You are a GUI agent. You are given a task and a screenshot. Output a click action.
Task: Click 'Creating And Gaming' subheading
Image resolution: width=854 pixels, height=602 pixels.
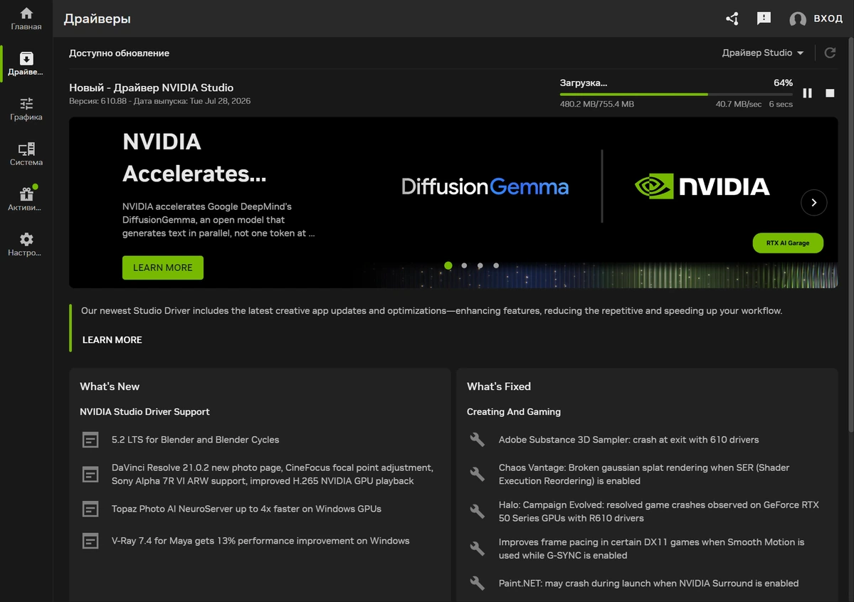tap(514, 412)
